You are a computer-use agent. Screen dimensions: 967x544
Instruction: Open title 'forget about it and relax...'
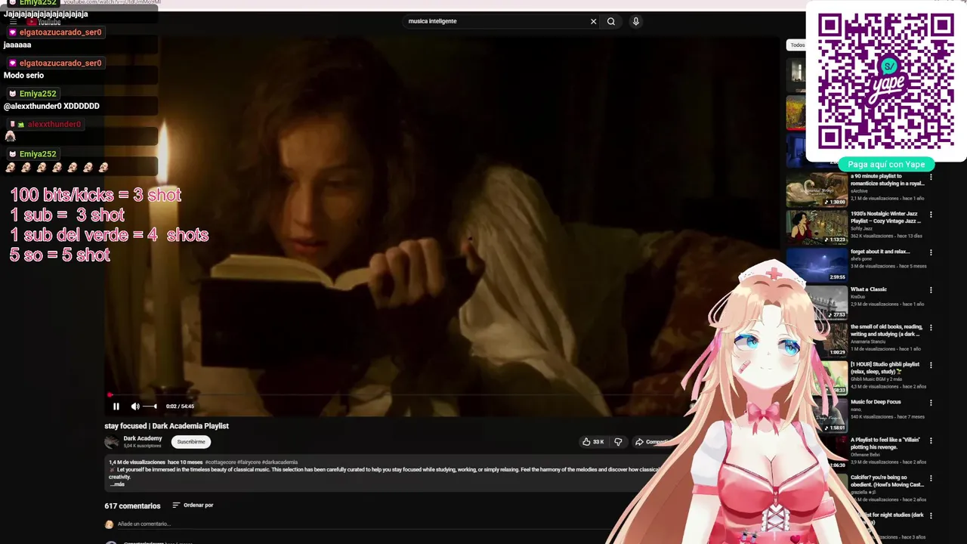pos(880,252)
